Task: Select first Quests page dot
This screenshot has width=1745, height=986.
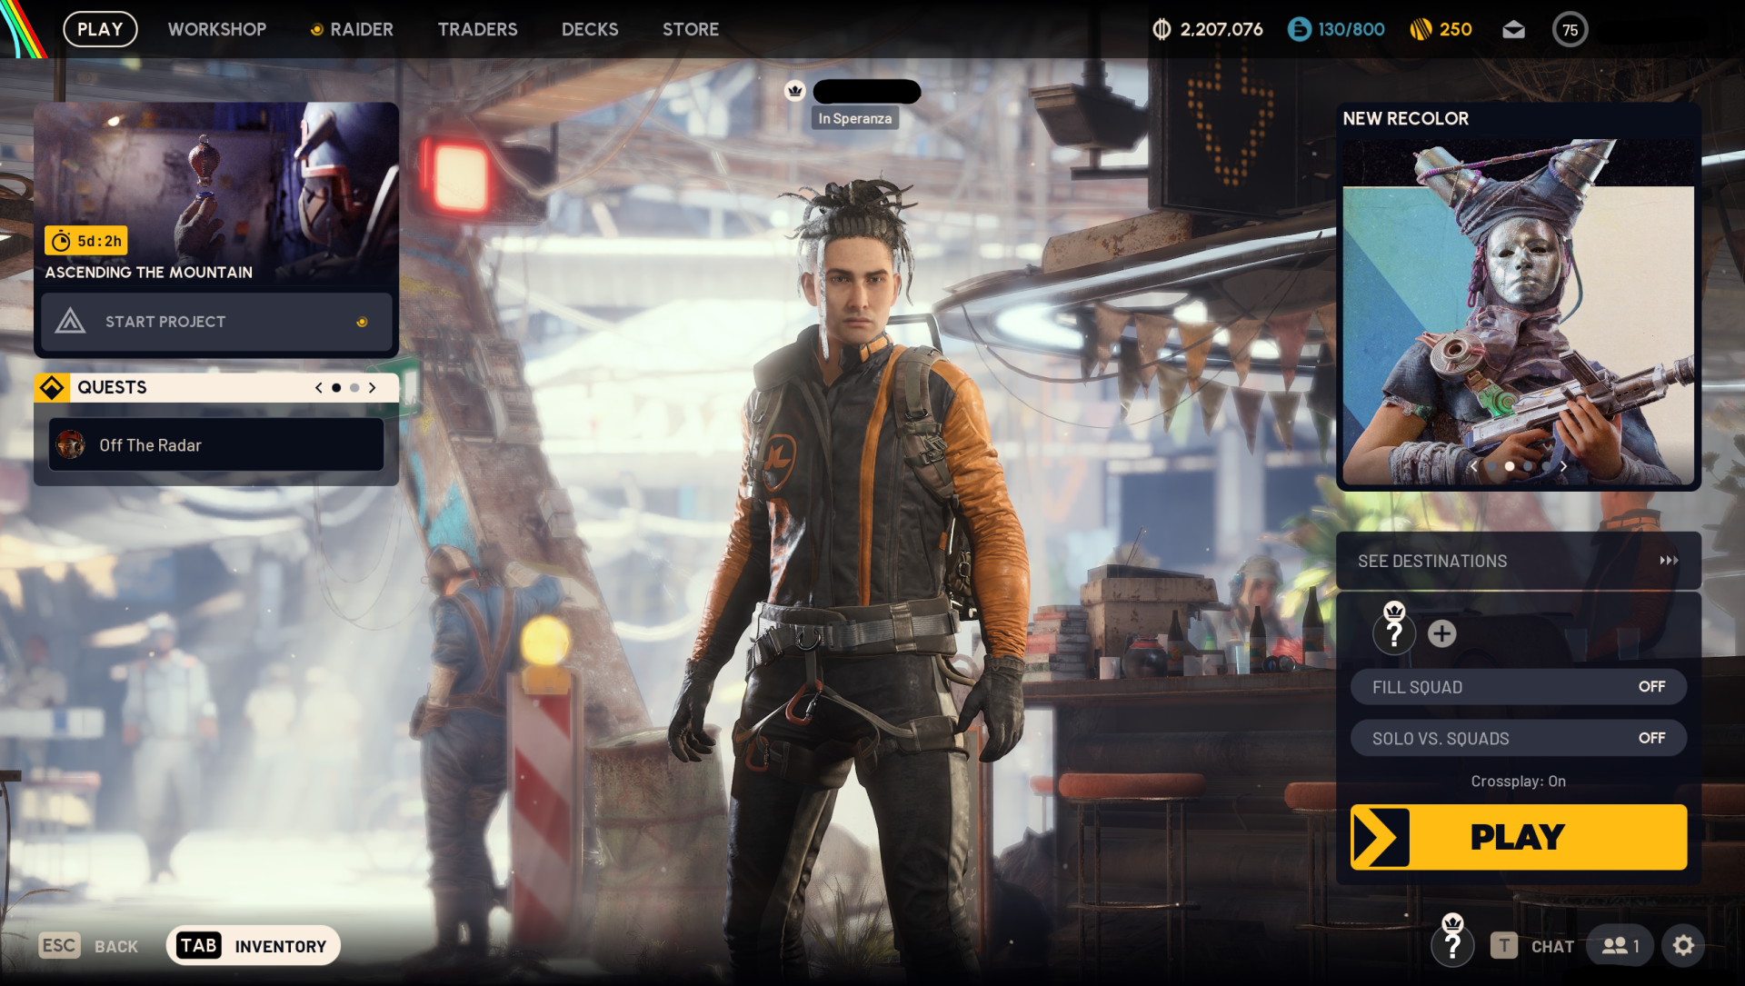Action: [336, 388]
